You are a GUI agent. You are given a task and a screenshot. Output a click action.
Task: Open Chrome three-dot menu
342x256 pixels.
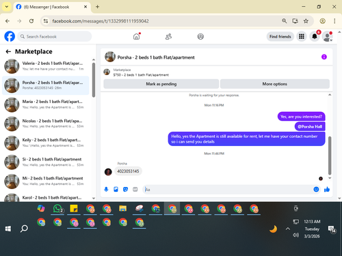334,21
